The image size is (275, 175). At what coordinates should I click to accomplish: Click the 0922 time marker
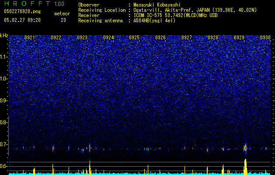point(56,38)
